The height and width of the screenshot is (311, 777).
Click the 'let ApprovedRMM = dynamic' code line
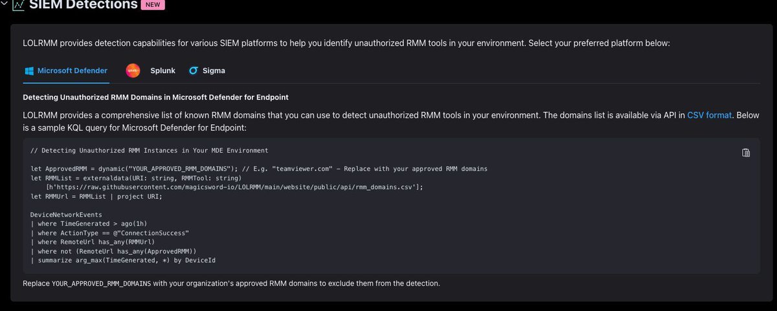click(x=258, y=168)
